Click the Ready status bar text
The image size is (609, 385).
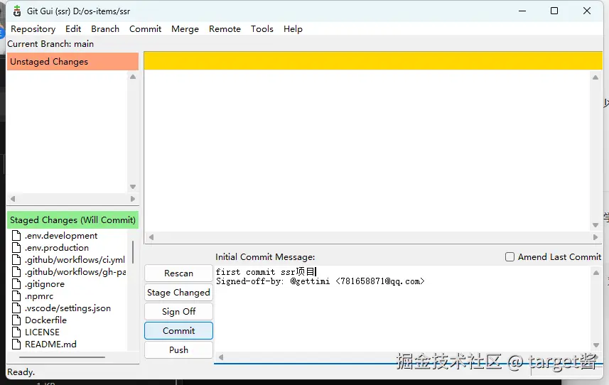pos(21,372)
